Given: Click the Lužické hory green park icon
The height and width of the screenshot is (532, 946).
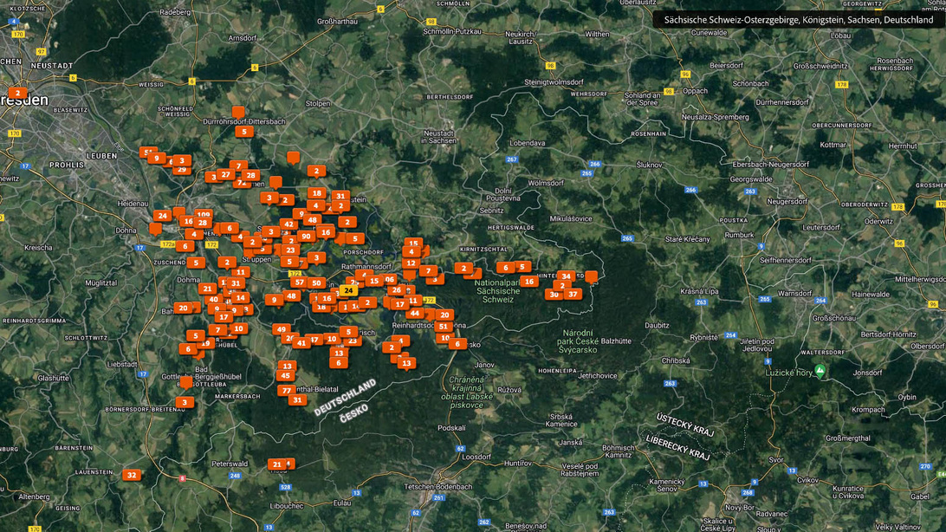Looking at the screenshot, I should (820, 372).
